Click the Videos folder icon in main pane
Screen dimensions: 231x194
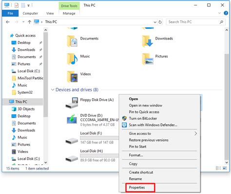pyautogui.click(x=73, y=77)
